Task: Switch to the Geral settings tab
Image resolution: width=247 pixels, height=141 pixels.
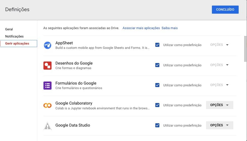Action: click(9, 29)
